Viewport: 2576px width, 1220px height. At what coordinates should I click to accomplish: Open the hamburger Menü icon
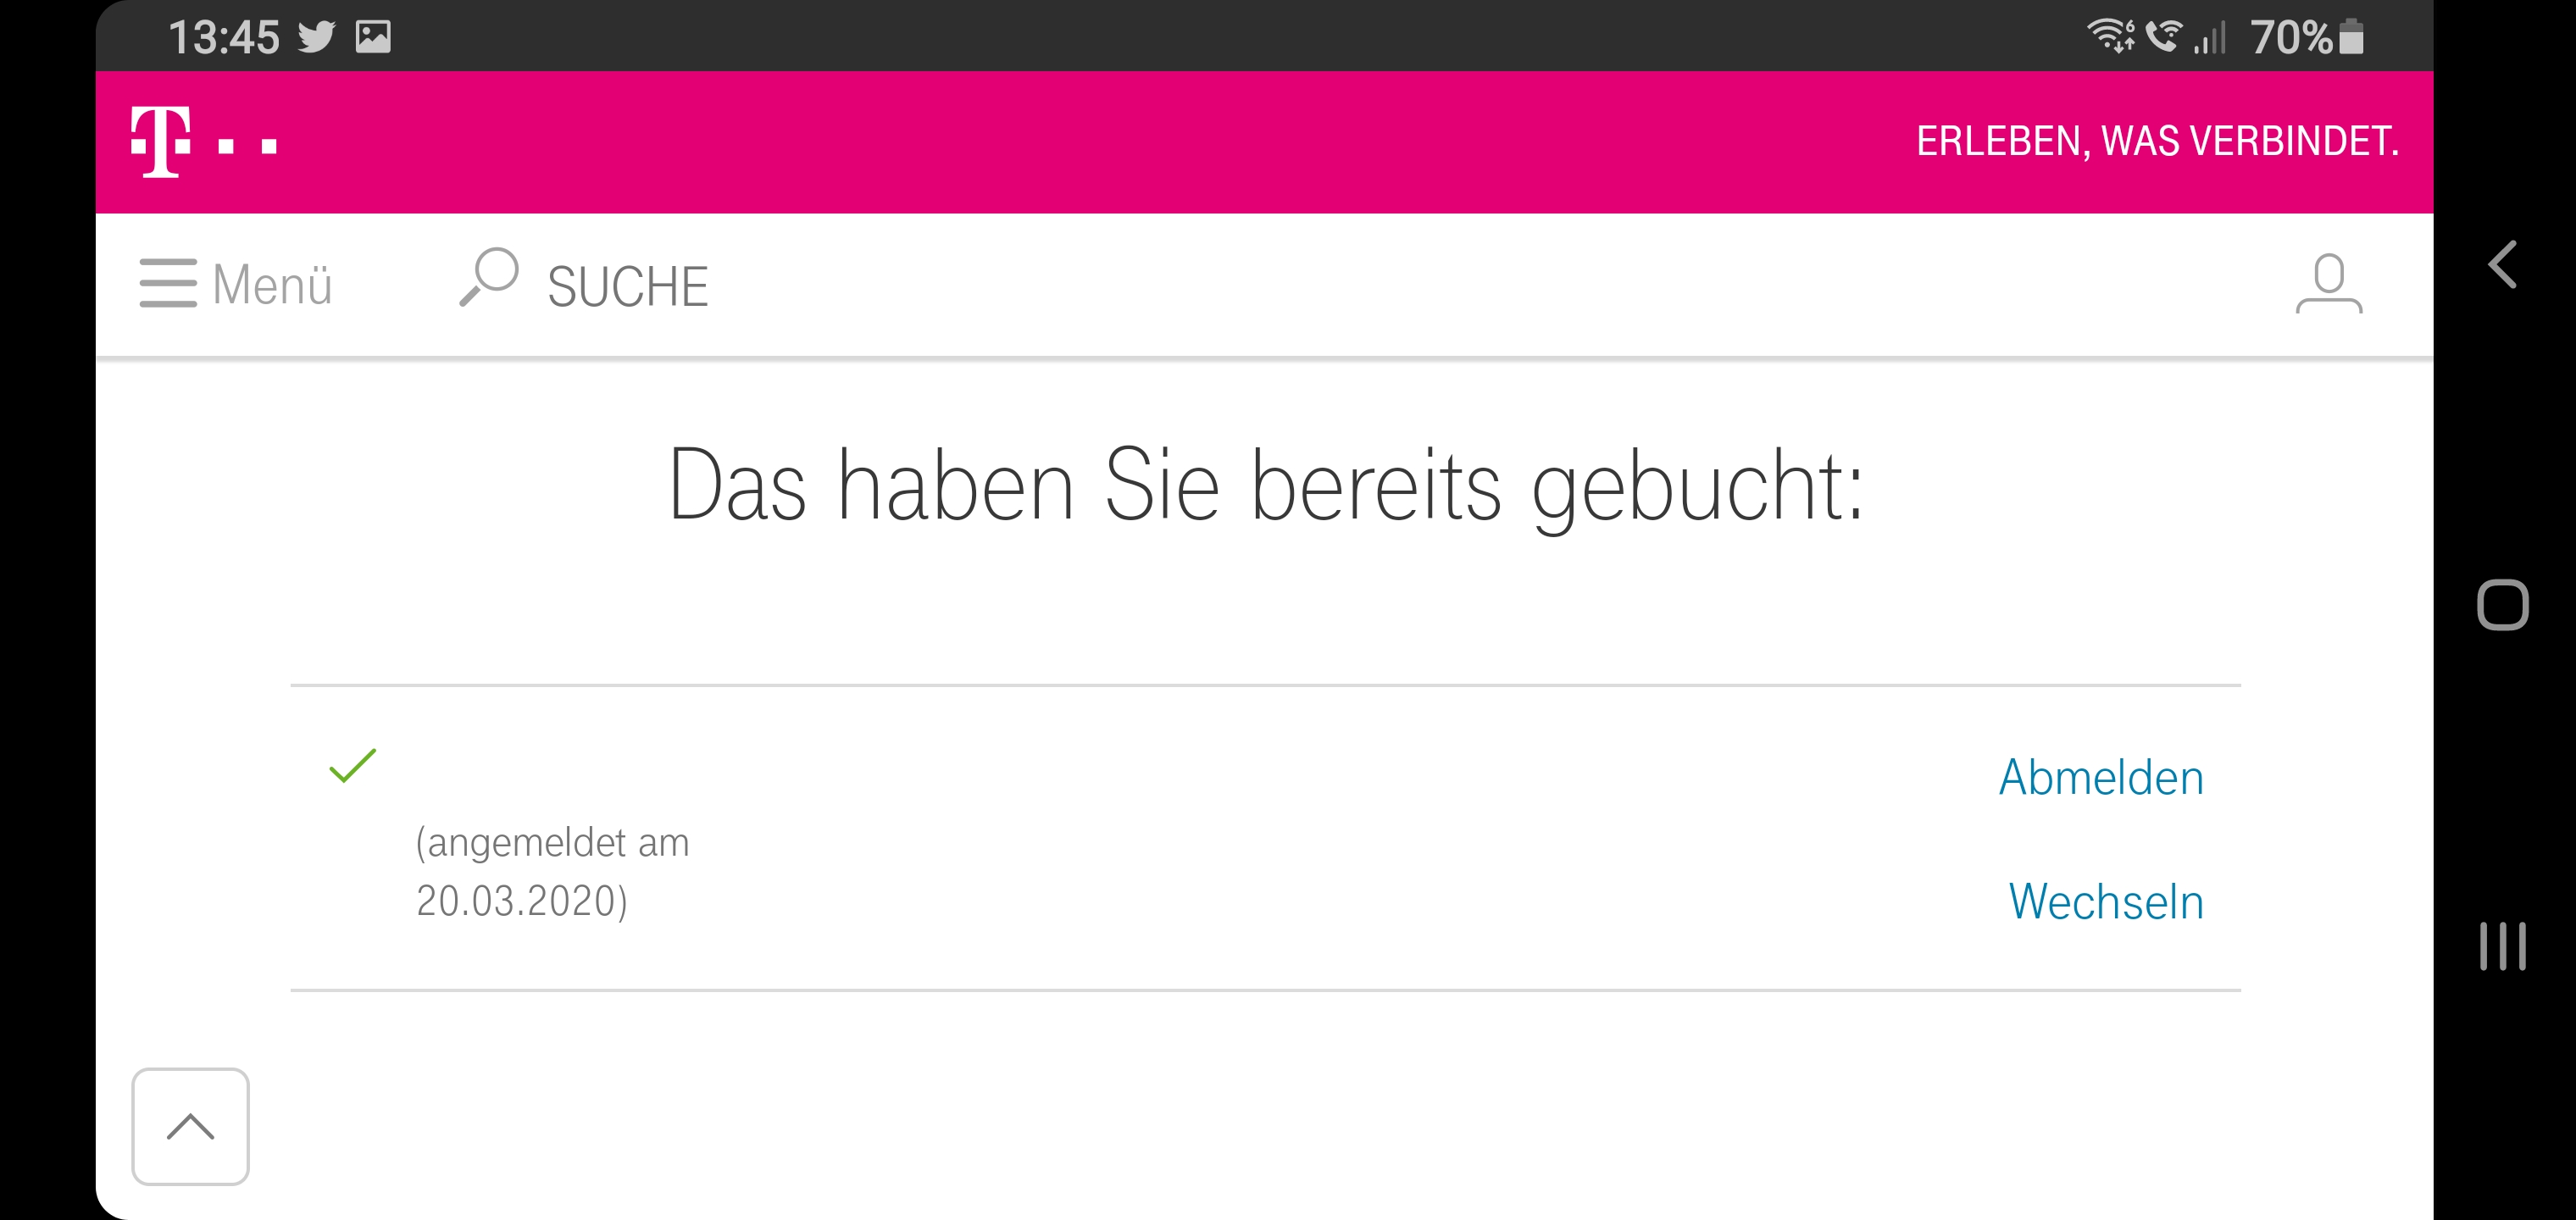click(x=168, y=284)
